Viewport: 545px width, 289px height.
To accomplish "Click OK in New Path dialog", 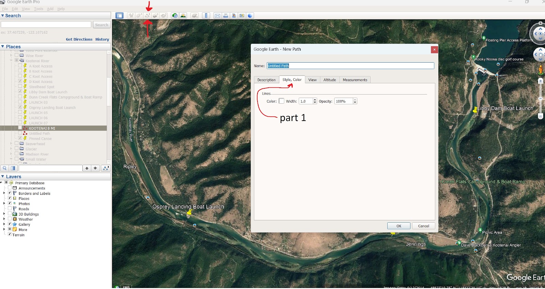I will (399, 226).
